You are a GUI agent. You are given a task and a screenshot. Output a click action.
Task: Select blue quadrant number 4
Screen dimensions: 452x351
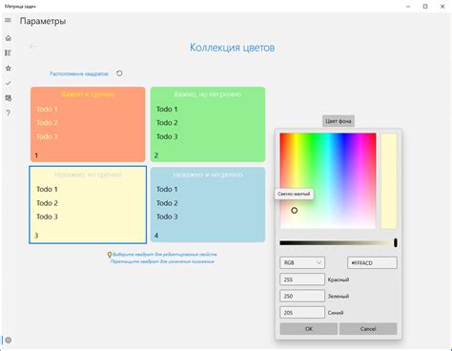tap(208, 205)
